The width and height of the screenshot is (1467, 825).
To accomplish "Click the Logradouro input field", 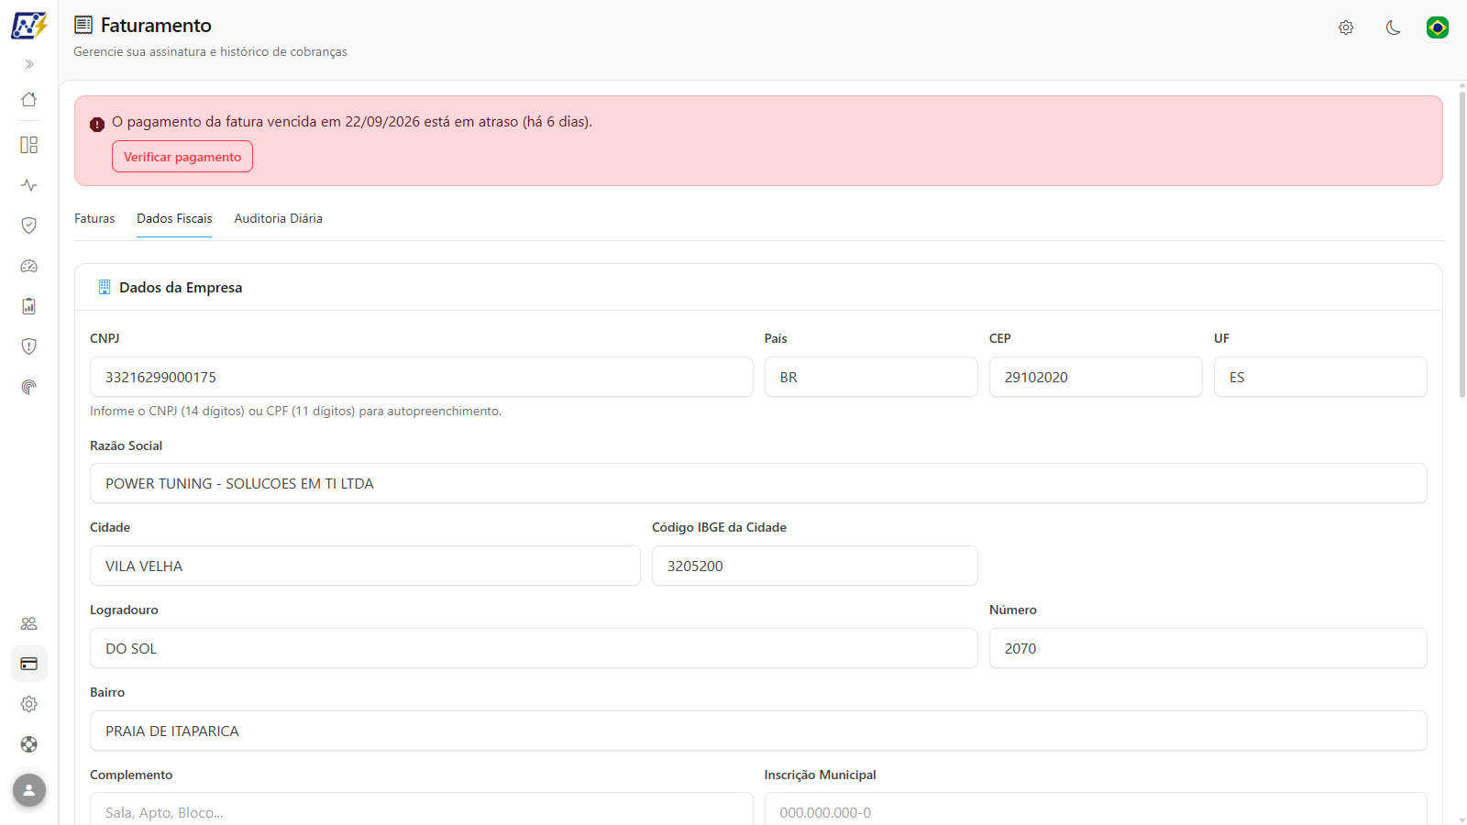I will [x=534, y=648].
